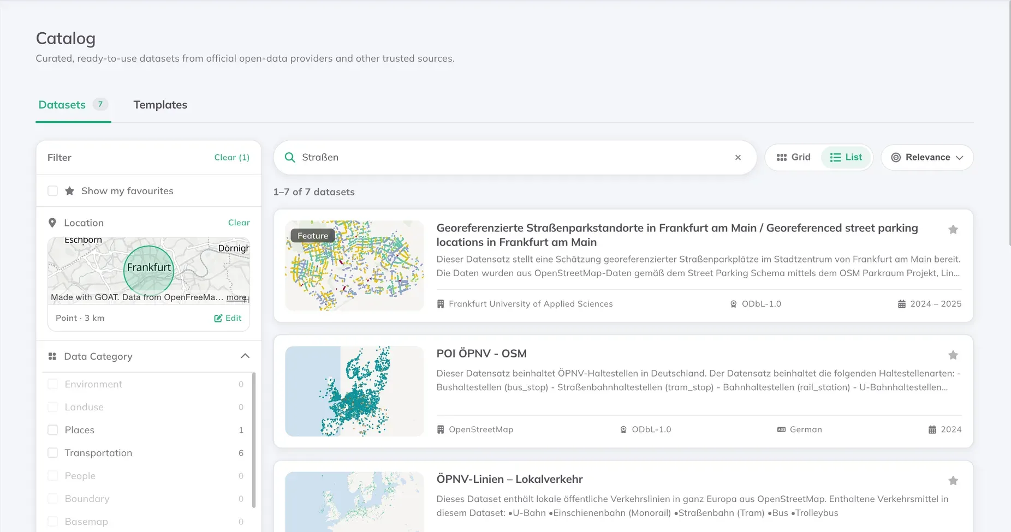The image size is (1011, 532).
Task: Check the People category checkbox
Action: click(53, 476)
